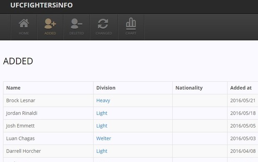This screenshot has height=162, width=258.
Task: Select the Brock Lesnar name cell
Action: click(x=48, y=101)
